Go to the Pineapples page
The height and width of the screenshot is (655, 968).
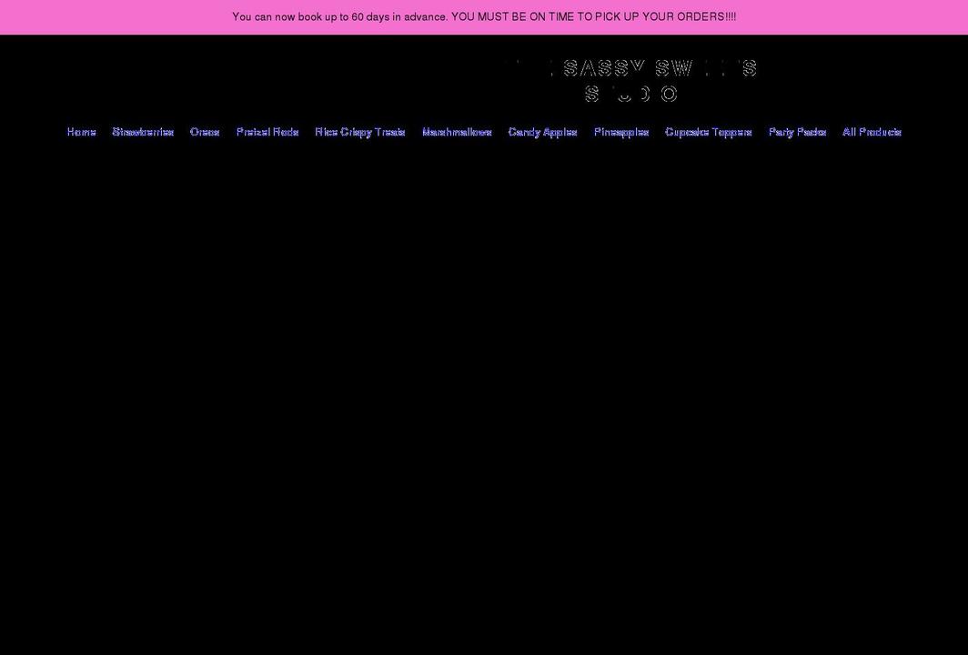tap(621, 131)
